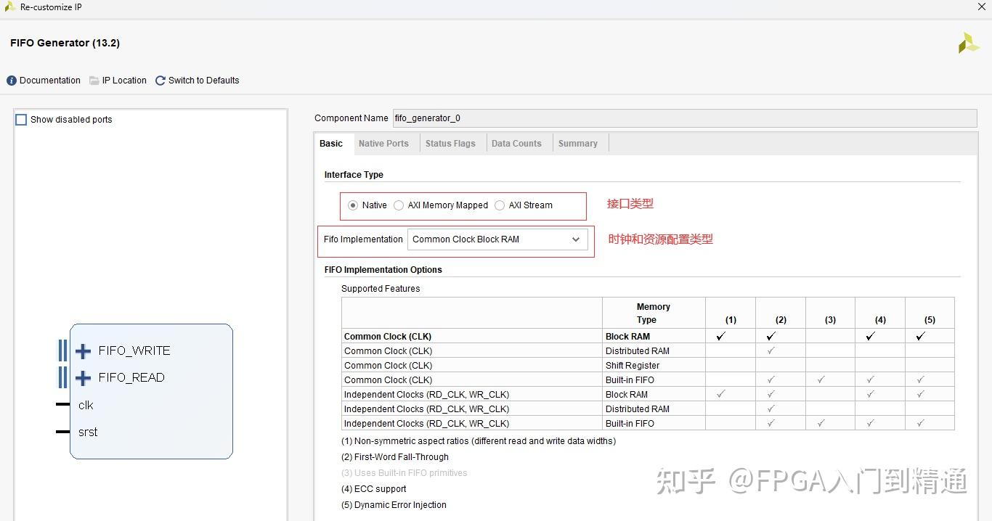The image size is (992, 521).
Task: Click the clk port label
Action: (86, 405)
